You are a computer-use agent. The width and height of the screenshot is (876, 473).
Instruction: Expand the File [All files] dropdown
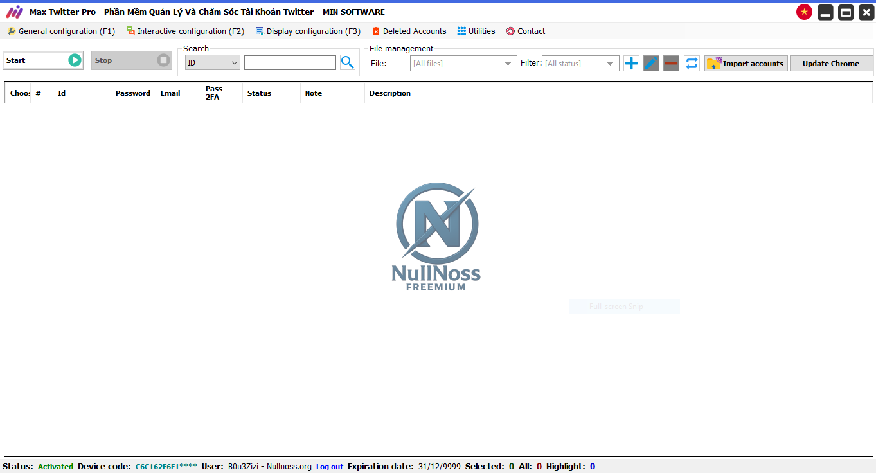coord(463,63)
